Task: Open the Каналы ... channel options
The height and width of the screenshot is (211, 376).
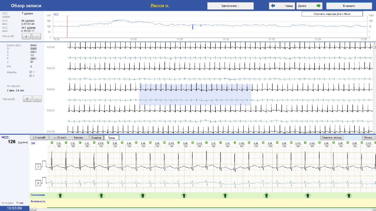Action: pyautogui.click(x=80, y=137)
